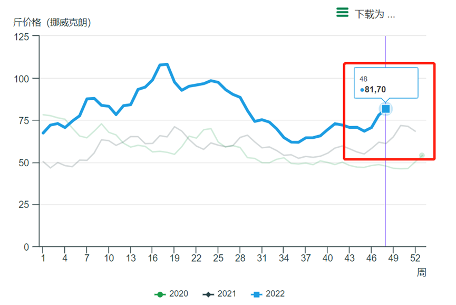Select the highlighted week 48 data point
The width and height of the screenshot is (456, 305).
pos(385,109)
